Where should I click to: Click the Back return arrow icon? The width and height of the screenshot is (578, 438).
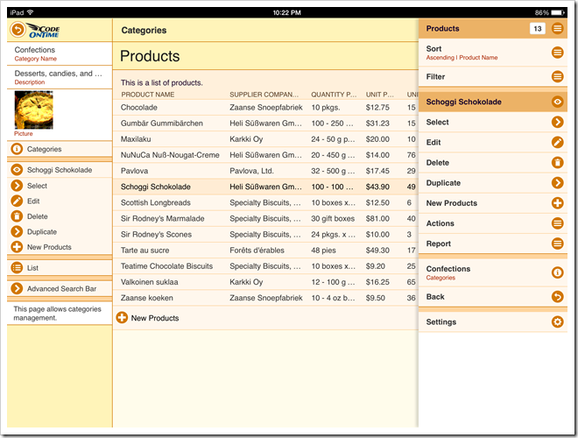pos(557,297)
